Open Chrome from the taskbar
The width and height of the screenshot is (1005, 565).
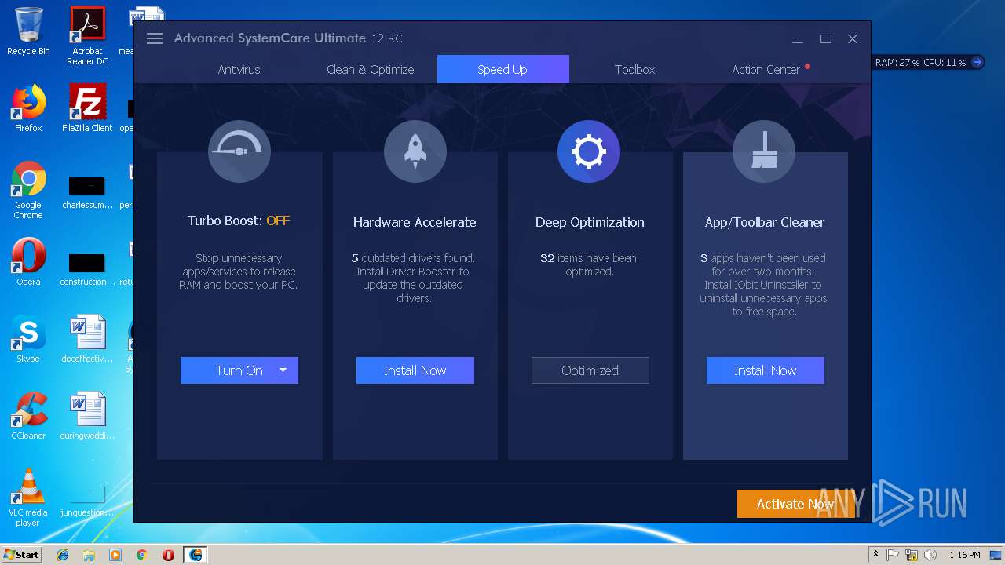(x=141, y=555)
